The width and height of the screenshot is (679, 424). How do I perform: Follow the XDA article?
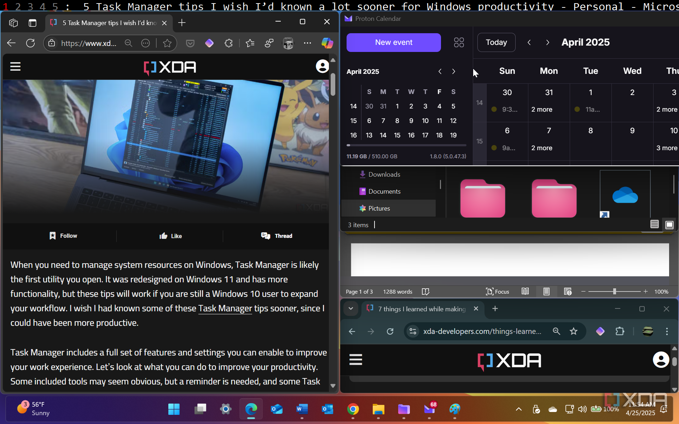63,236
